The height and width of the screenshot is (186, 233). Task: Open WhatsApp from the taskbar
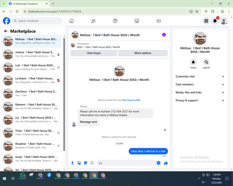point(22,175)
